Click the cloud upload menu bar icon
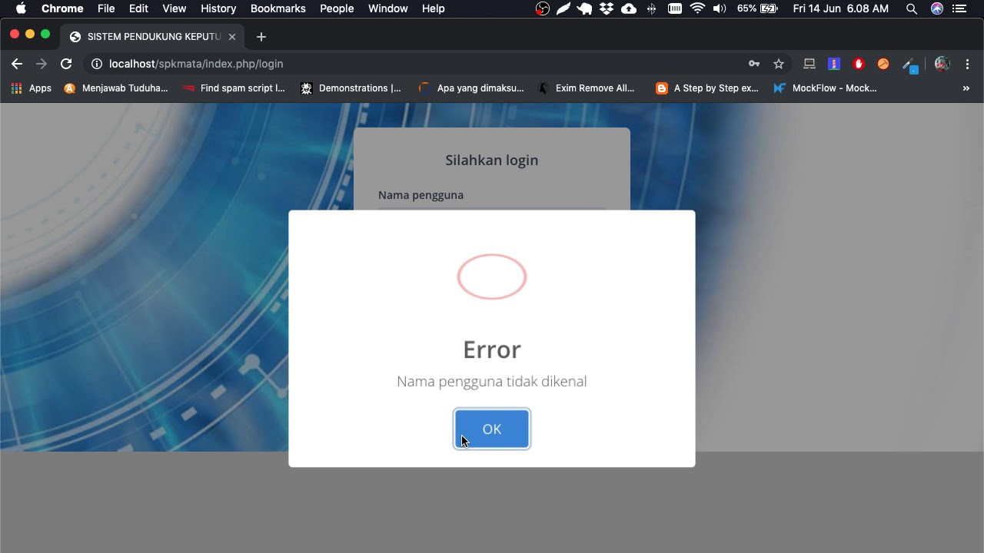Viewport: 984px width, 553px height. pyautogui.click(x=629, y=8)
